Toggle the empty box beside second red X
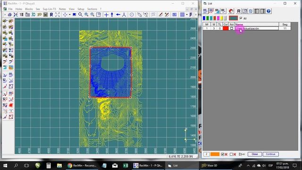 coord(231,154)
